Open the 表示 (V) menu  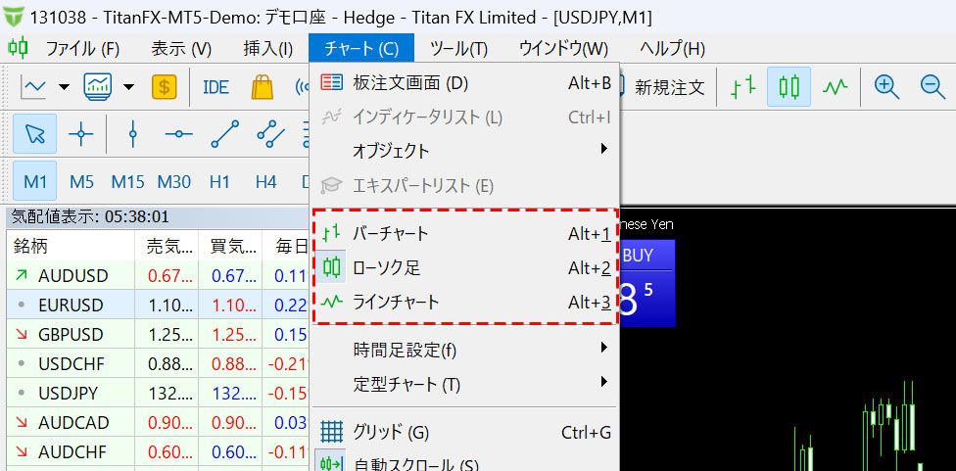coord(181,49)
